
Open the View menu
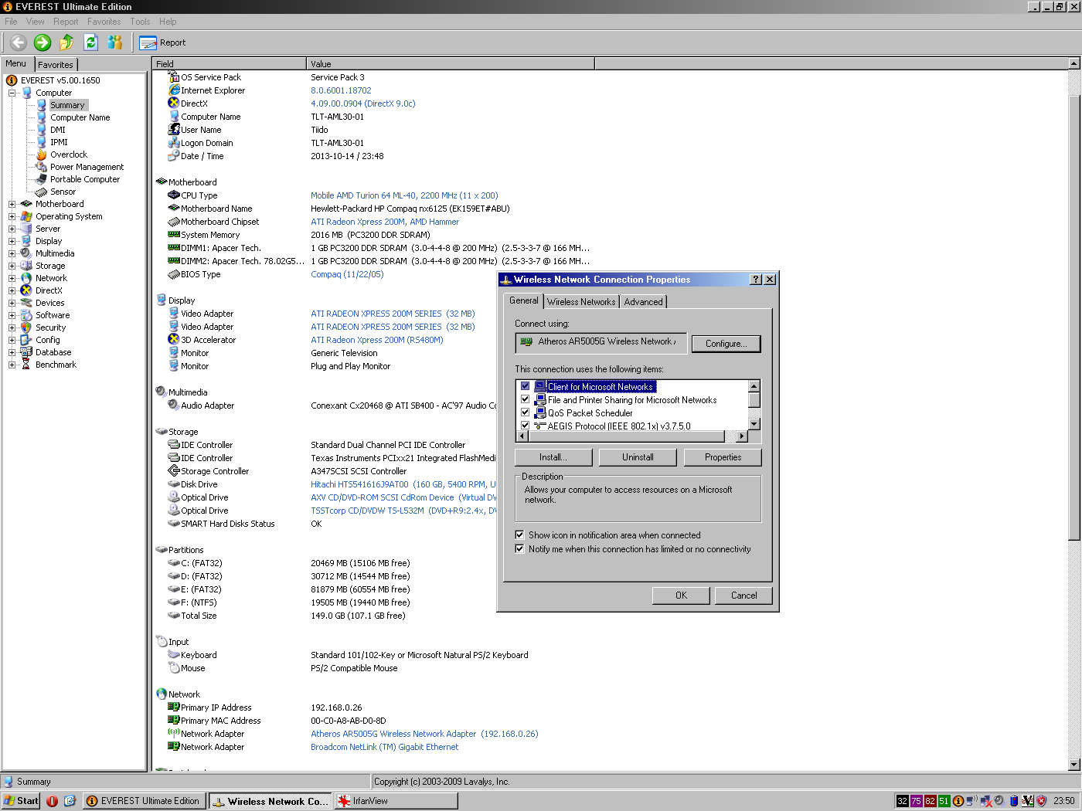tap(36, 22)
